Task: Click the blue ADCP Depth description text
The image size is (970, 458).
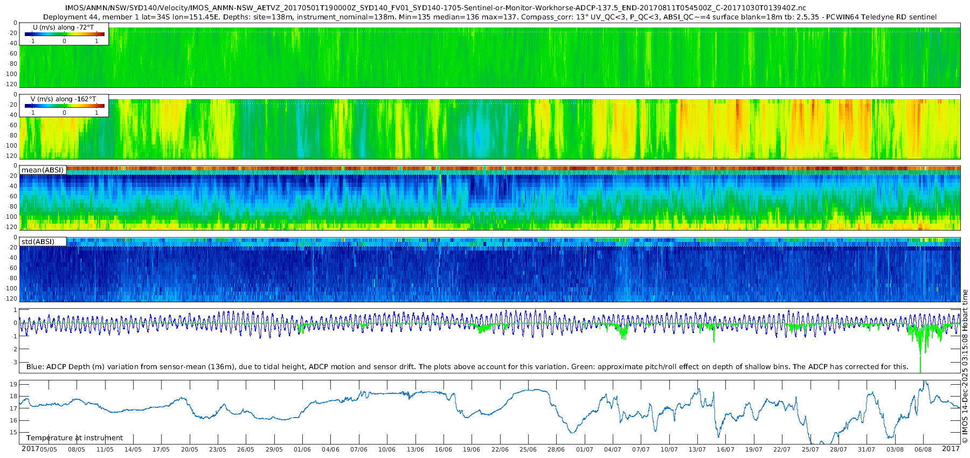Action: coord(467,367)
